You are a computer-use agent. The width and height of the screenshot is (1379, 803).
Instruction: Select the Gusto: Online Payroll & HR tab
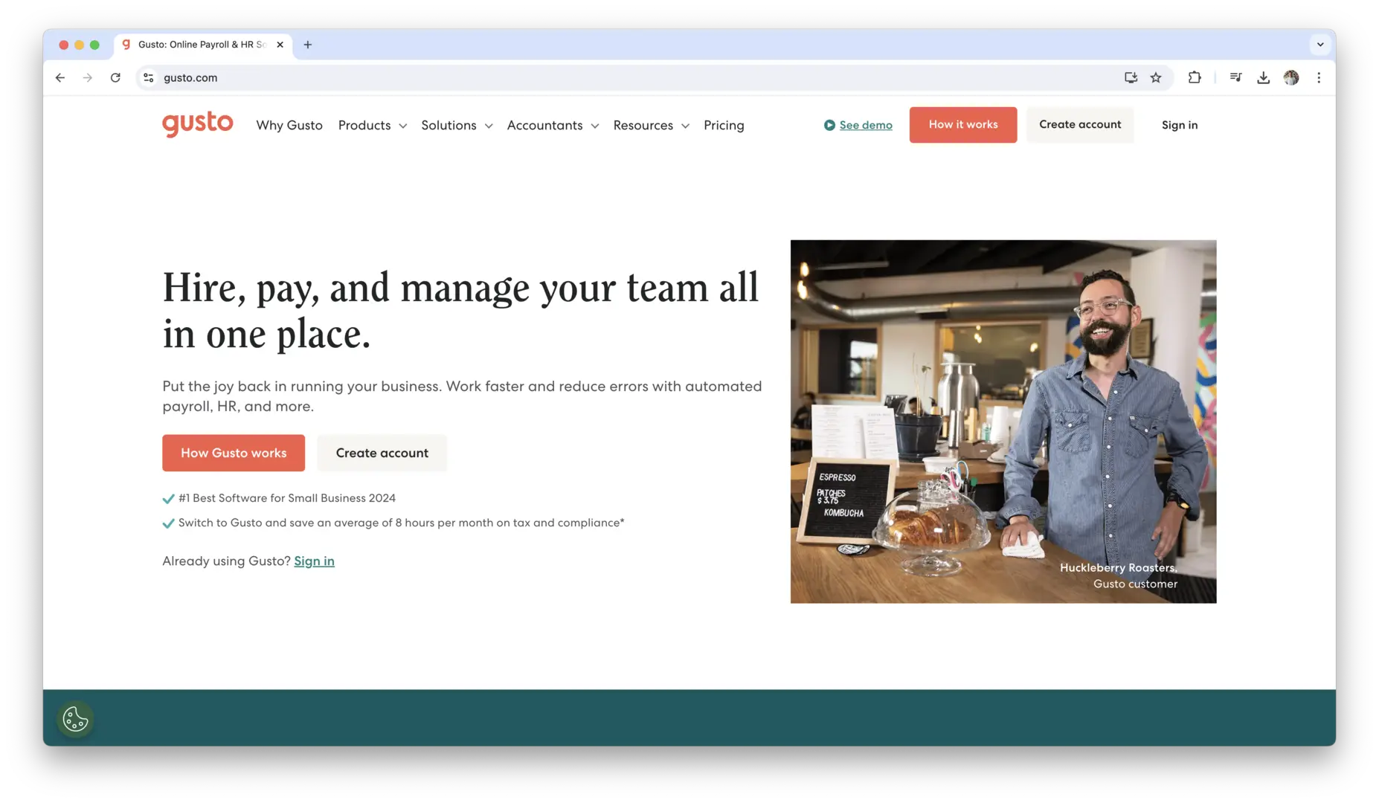202,45
